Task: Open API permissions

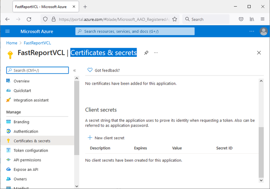Action: click(27, 160)
